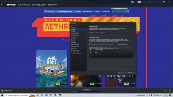Screen dimensions: 173x97
Task: Click the notification icon beside avatar
Action: tap(136, 2)
